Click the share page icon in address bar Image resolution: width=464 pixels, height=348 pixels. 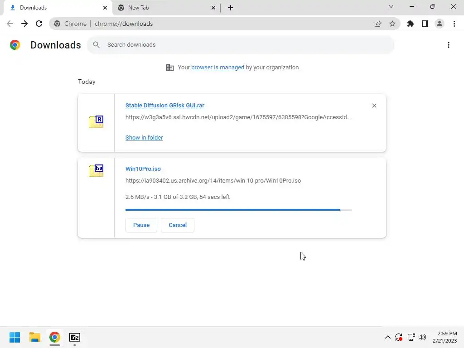377,24
